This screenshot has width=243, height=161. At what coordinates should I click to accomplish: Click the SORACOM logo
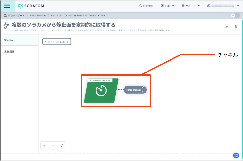[x=31, y=6]
